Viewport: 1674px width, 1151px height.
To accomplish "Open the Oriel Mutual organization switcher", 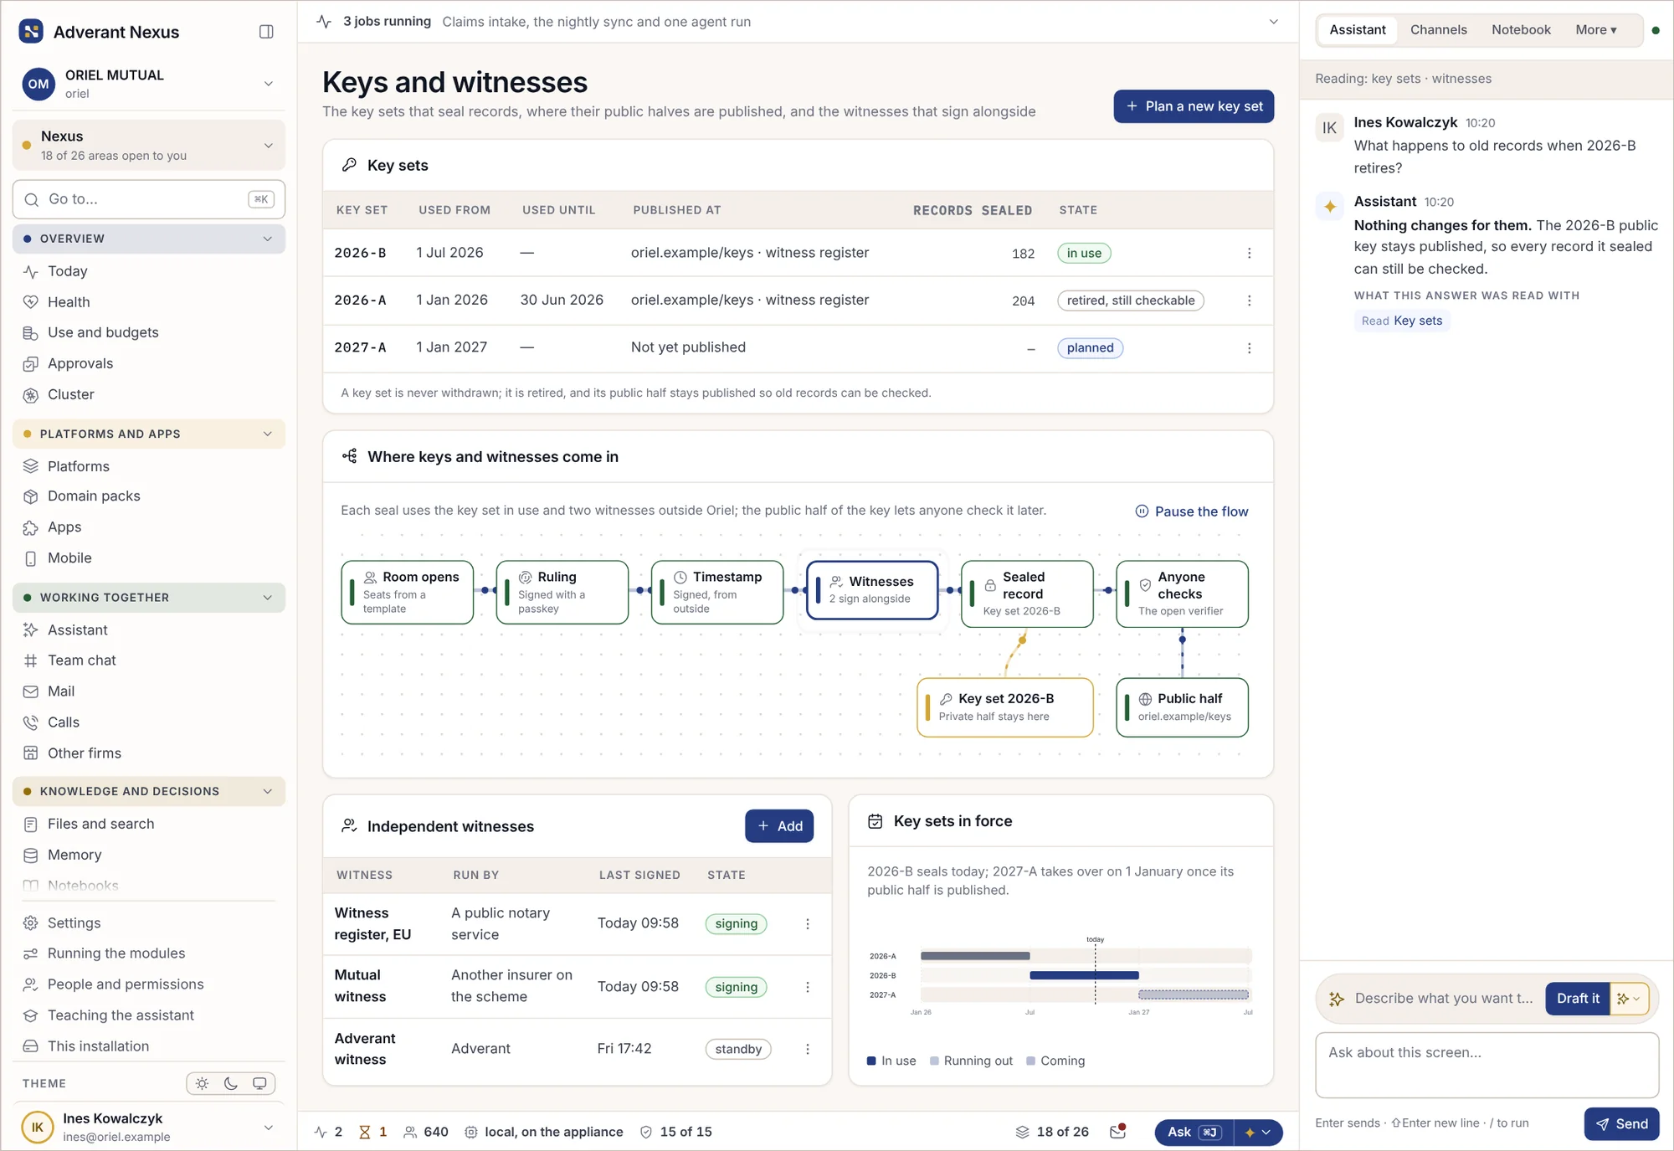I will (149, 84).
